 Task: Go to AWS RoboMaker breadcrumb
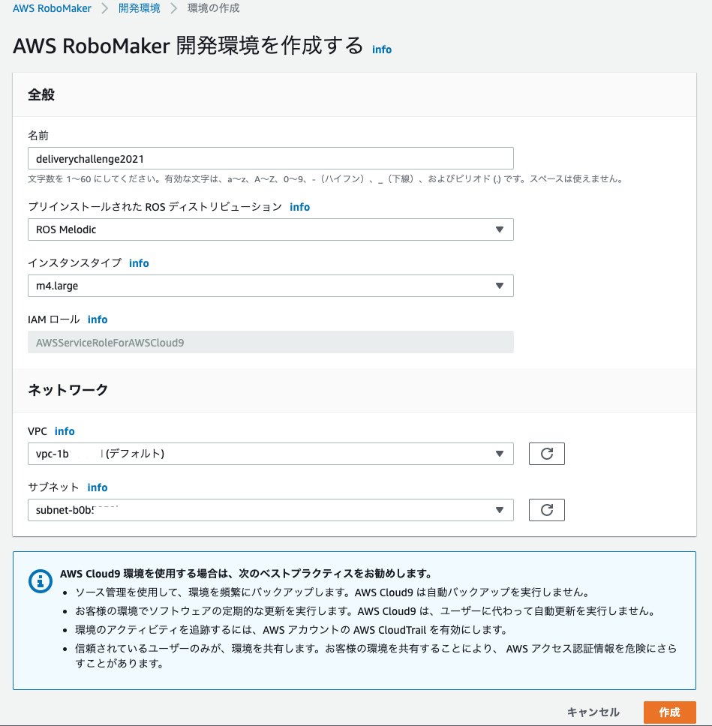(52, 8)
